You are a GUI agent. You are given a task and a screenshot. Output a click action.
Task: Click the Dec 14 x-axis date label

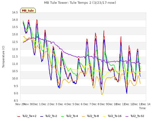pos(146,104)
